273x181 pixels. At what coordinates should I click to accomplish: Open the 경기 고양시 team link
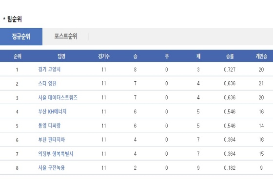tap(49, 70)
